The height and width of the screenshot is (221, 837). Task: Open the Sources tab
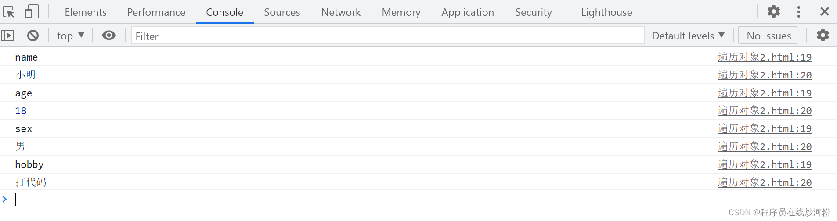point(282,12)
